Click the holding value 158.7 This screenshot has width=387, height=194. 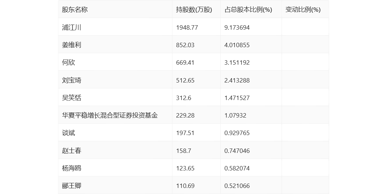[184, 151]
